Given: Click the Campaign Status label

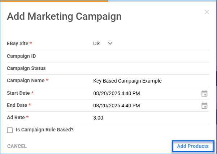Looking at the screenshot, I should (26, 68).
